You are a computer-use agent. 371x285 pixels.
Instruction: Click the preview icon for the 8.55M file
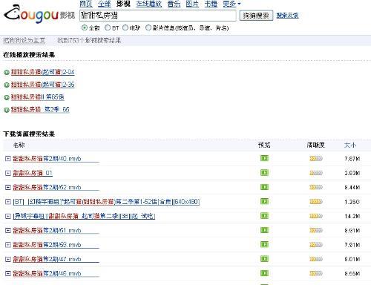coord(264,273)
